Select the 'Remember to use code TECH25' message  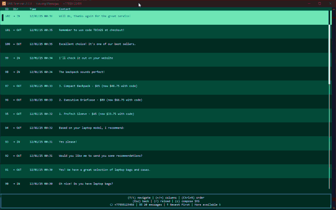(168, 30)
